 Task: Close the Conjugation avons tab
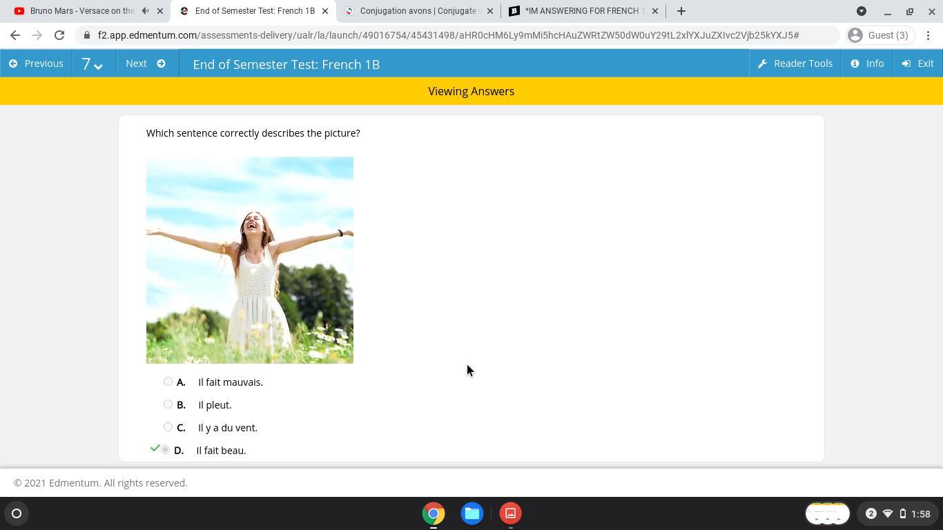point(490,11)
